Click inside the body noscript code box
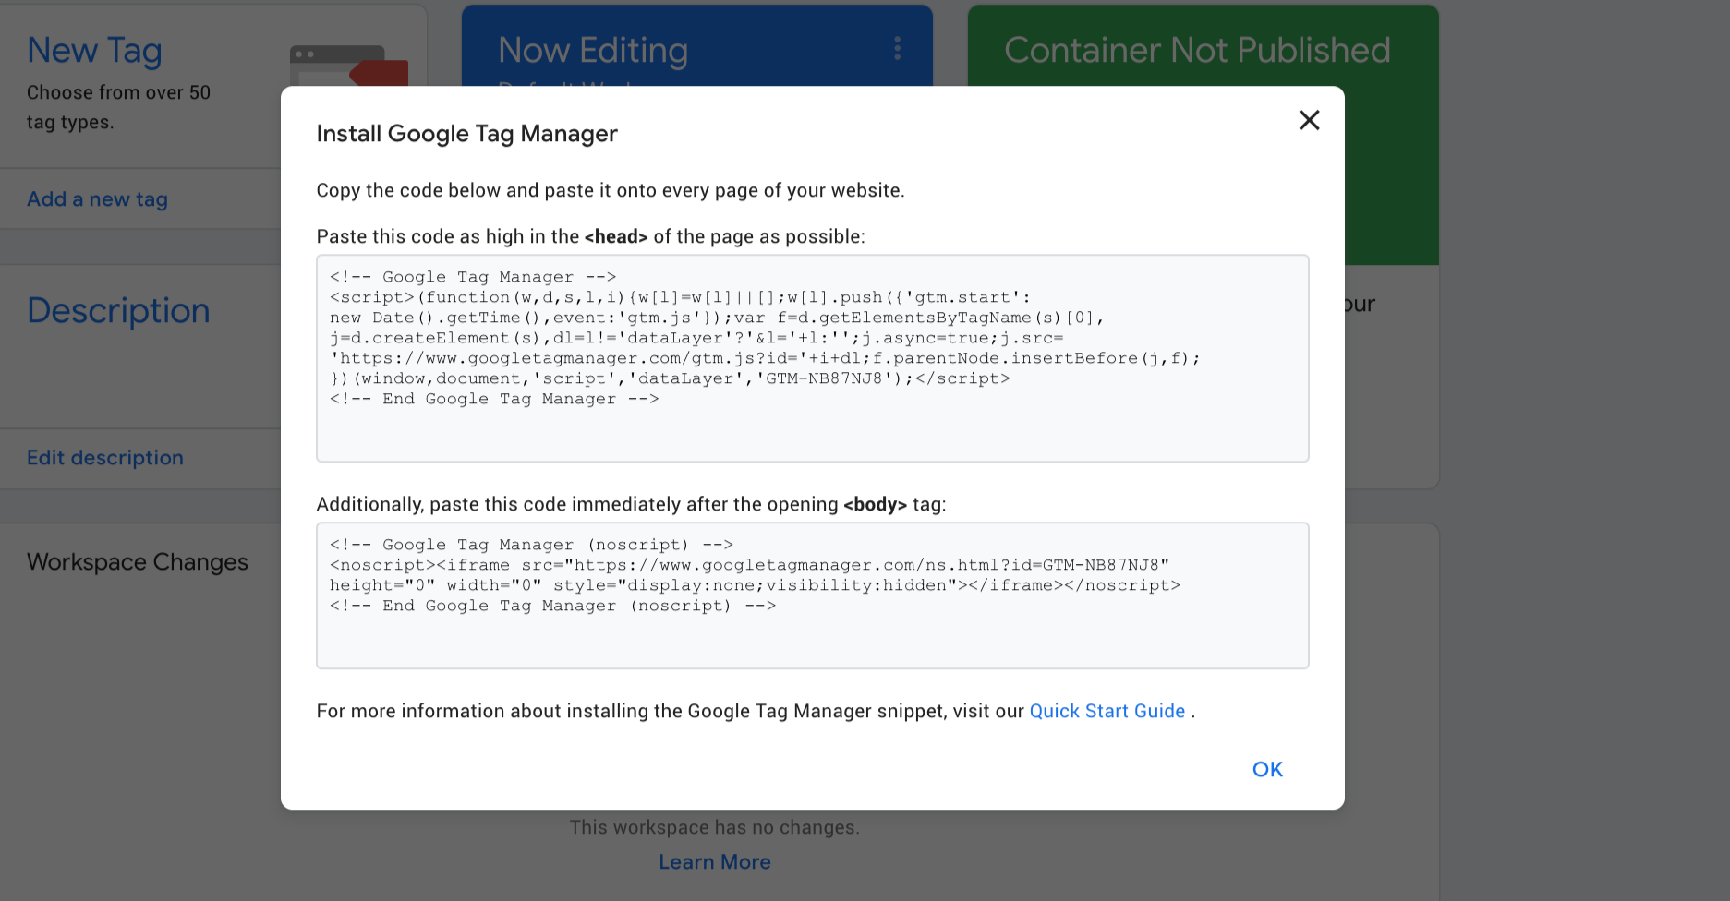The image size is (1730, 901). click(x=812, y=595)
